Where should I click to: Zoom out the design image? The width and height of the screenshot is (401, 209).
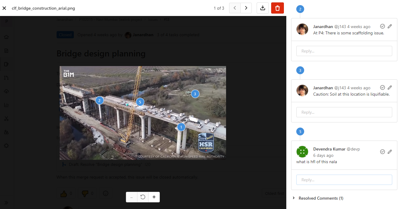tap(131, 197)
